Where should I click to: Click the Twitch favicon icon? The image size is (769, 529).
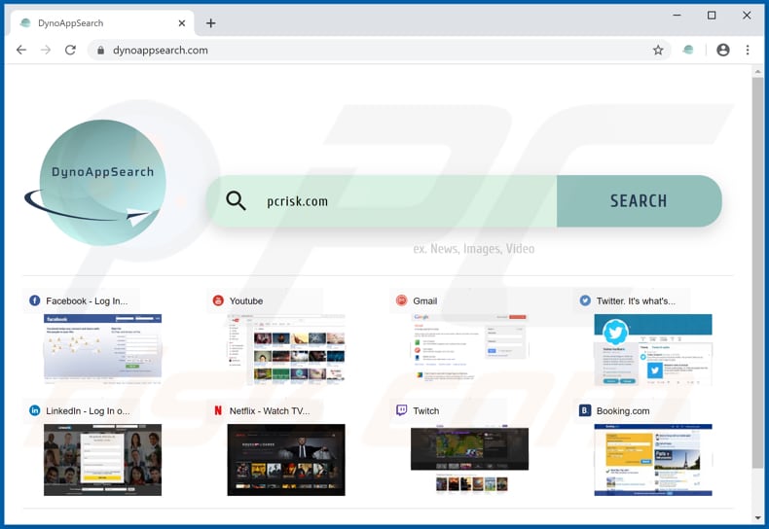click(402, 410)
